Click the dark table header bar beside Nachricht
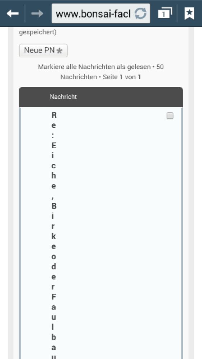Image resolution: width=202 pixels, height=359 pixels. click(x=128, y=97)
